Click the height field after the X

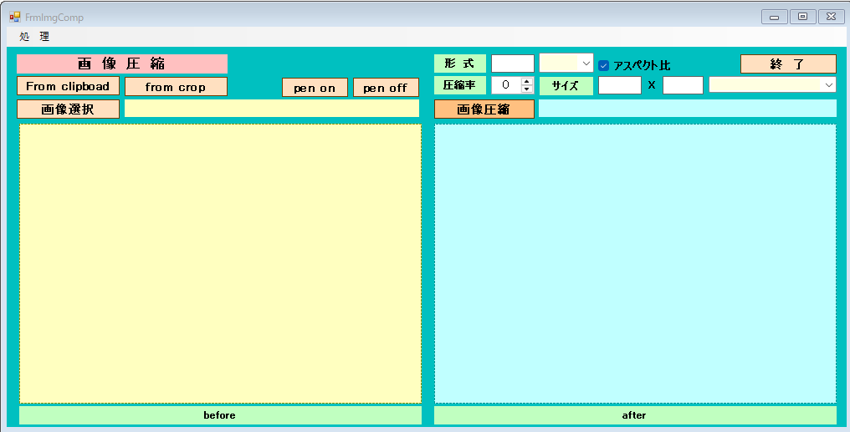(x=683, y=85)
